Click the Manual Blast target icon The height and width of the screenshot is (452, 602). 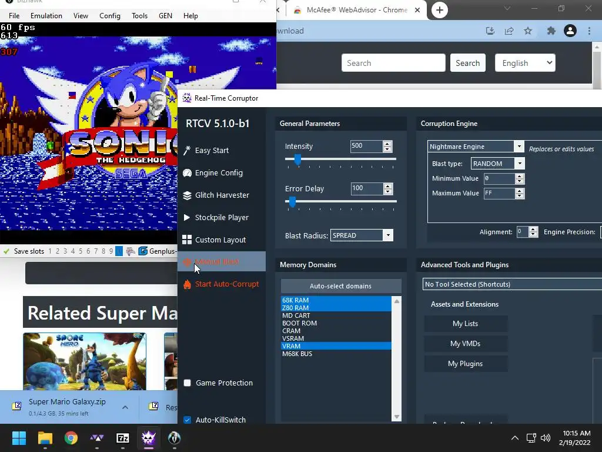187,262
